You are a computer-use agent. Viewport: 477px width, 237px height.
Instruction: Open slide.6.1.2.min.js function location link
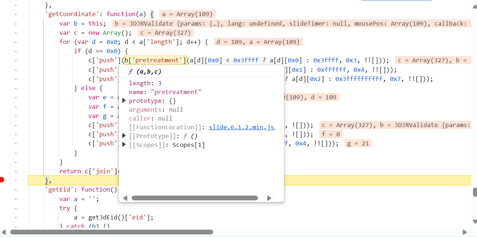242,127
